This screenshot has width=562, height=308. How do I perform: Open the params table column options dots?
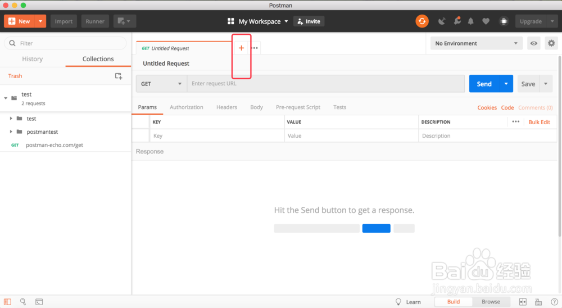pos(516,122)
